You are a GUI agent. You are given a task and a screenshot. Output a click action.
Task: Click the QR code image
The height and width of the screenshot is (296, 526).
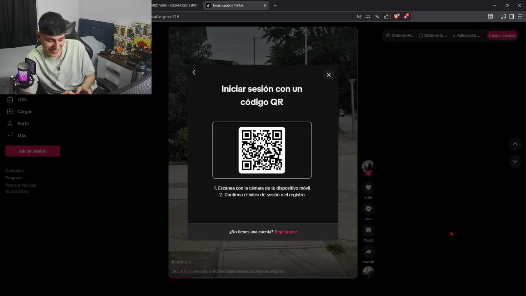pyautogui.click(x=262, y=150)
